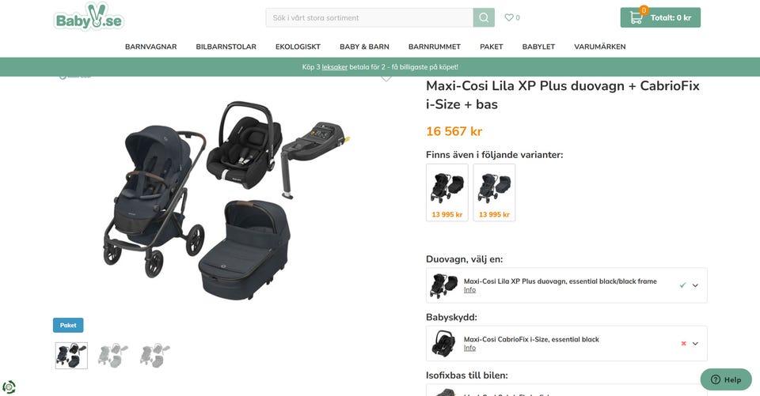Click the Paket badge under product image
Screen dimensions: 760x396
coord(68,326)
